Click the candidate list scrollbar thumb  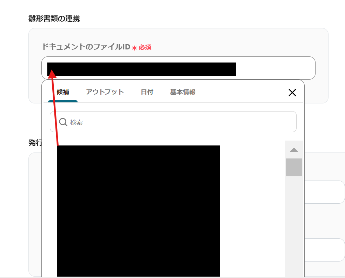(294, 167)
